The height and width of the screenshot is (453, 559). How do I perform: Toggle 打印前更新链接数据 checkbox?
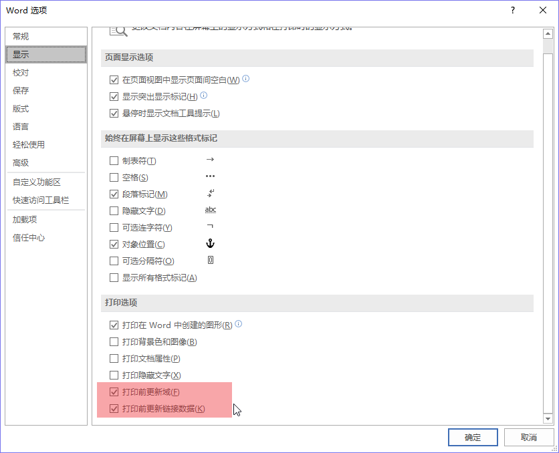coord(114,408)
